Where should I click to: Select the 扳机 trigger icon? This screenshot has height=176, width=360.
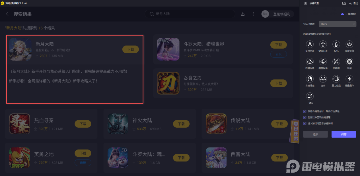(x=336, y=44)
